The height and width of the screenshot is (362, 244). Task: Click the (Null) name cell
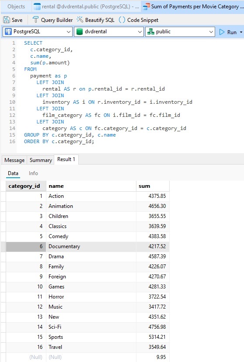(x=91, y=357)
